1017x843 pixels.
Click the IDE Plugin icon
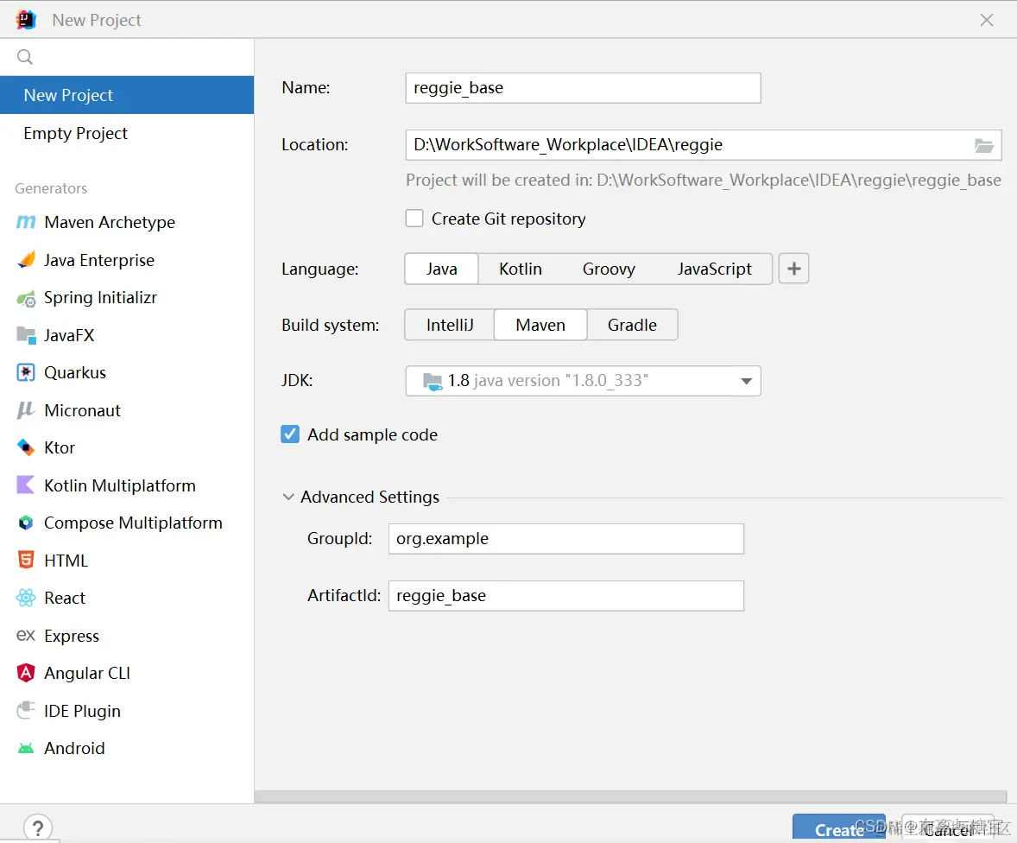click(26, 710)
